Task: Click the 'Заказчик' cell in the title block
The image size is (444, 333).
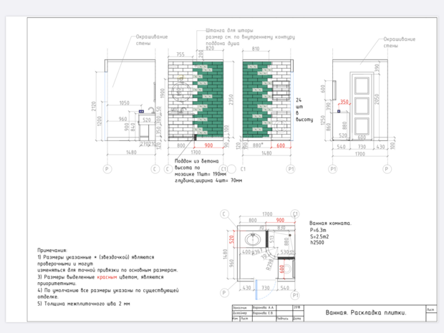Action: click(241, 307)
